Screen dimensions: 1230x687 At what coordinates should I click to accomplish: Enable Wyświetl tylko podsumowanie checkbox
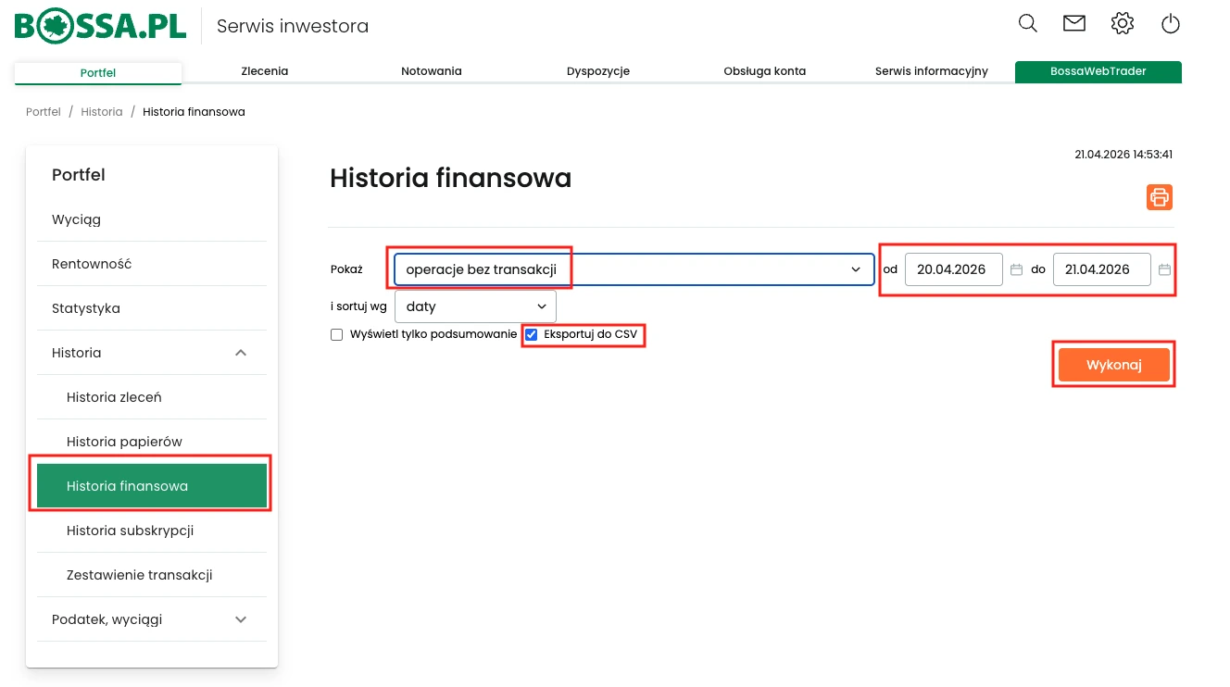(x=337, y=334)
